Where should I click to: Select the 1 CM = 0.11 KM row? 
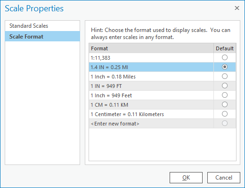[151, 105]
